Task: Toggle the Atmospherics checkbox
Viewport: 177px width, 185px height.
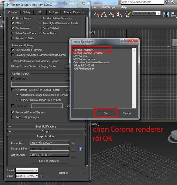Action: pos(13,18)
